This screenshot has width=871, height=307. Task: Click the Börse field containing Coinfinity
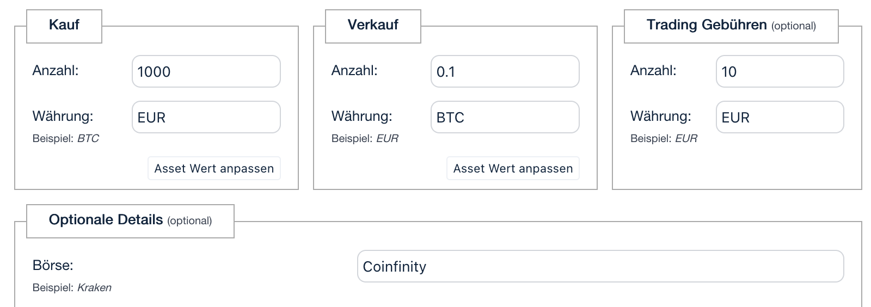[600, 266]
